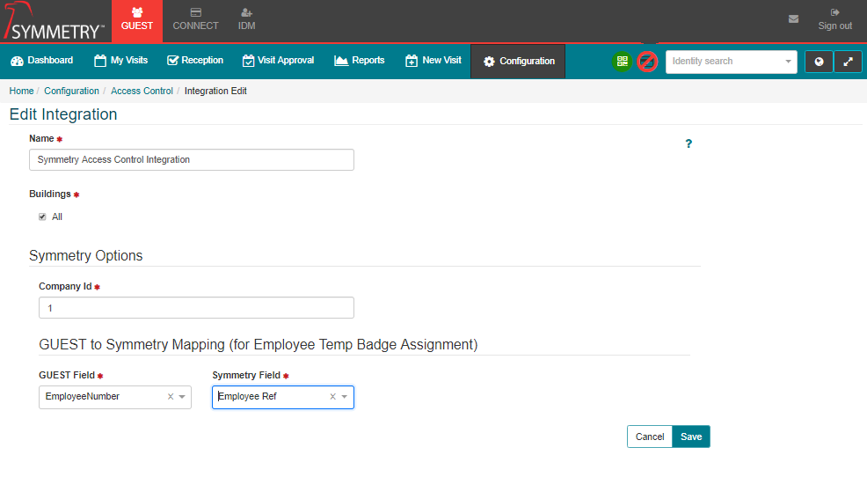Create a New Visit
The width and height of the screenshot is (867, 477).
click(x=433, y=61)
